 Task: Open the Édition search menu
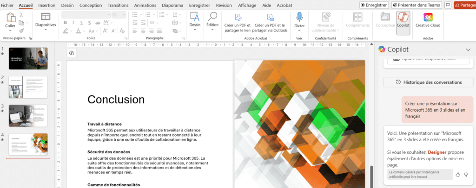click(212, 21)
